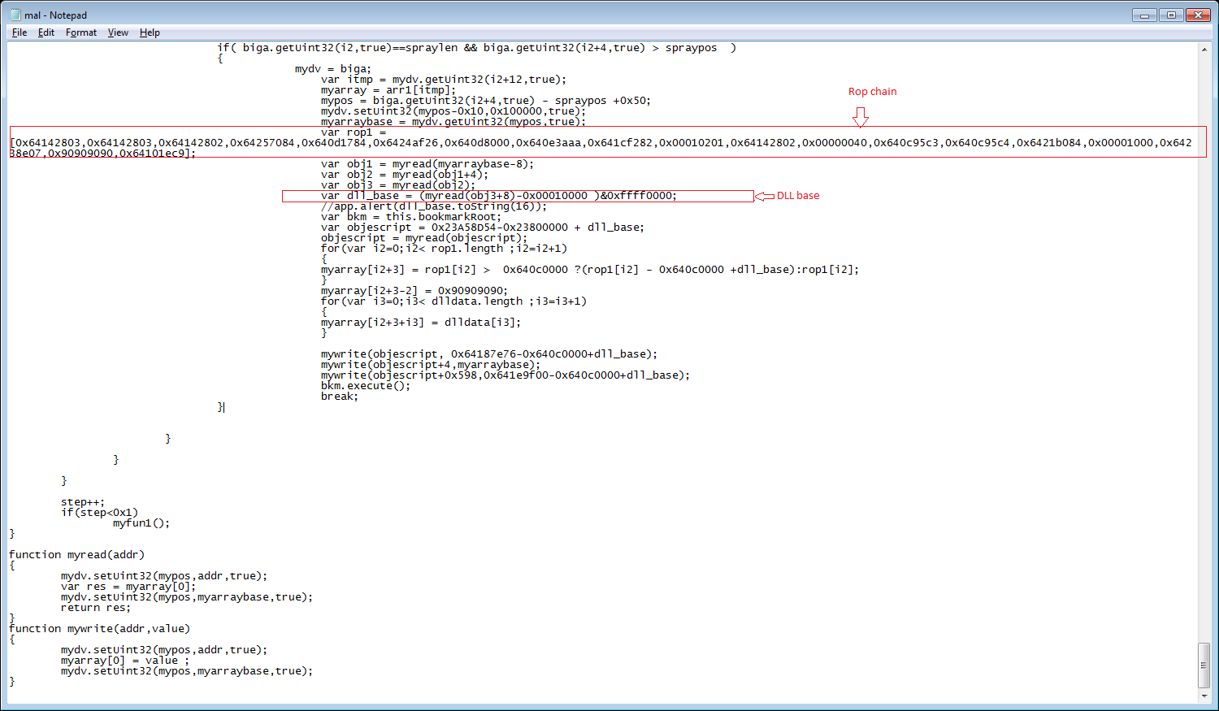This screenshot has width=1219, height=711.
Task: Click the 'var rop1 =' line
Action: (354, 132)
